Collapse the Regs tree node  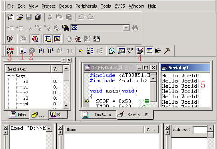point(8,76)
